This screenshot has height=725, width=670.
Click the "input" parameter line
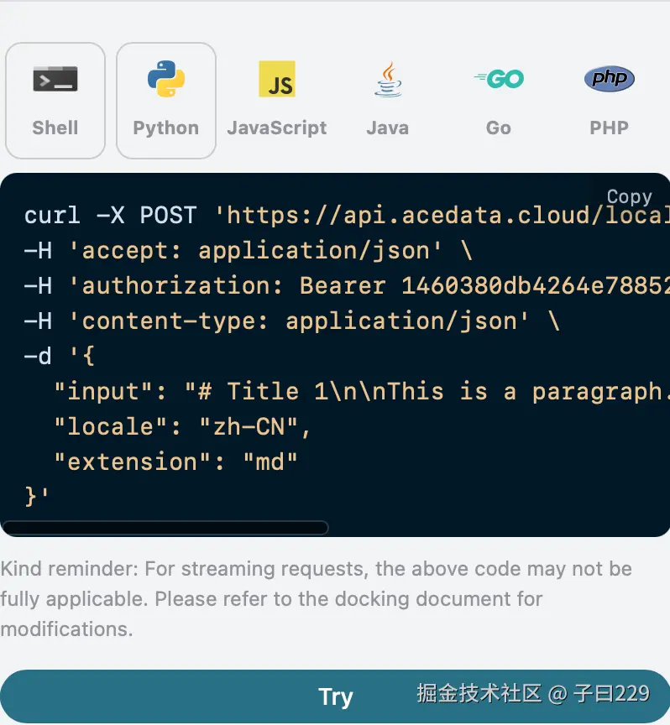click(362, 392)
